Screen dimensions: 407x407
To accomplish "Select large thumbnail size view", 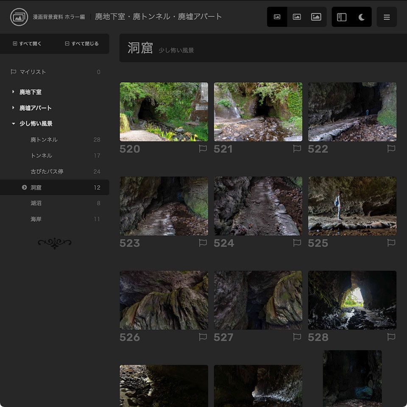I will pos(316,17).
